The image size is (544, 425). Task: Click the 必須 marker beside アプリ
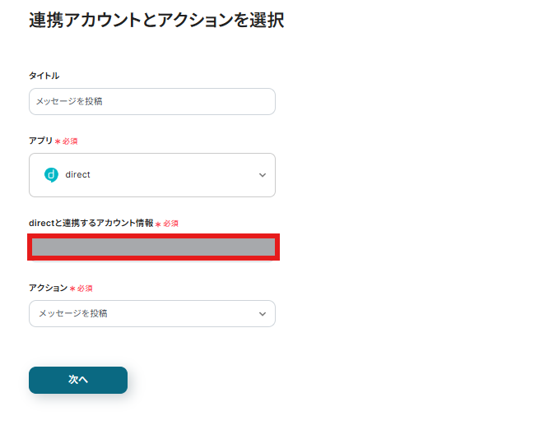pyautogui.click(x=70, y=141)
